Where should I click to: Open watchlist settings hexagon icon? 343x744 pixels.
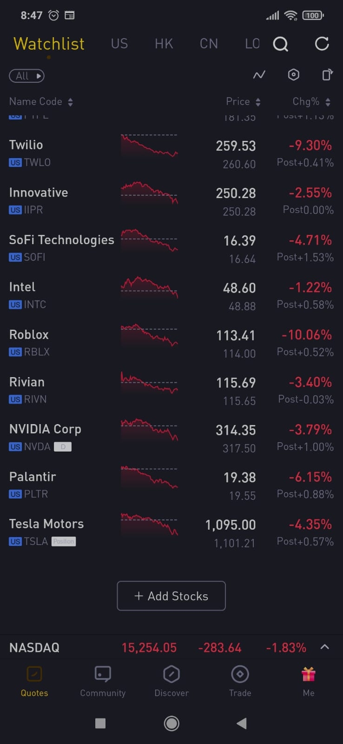[293, 75]
